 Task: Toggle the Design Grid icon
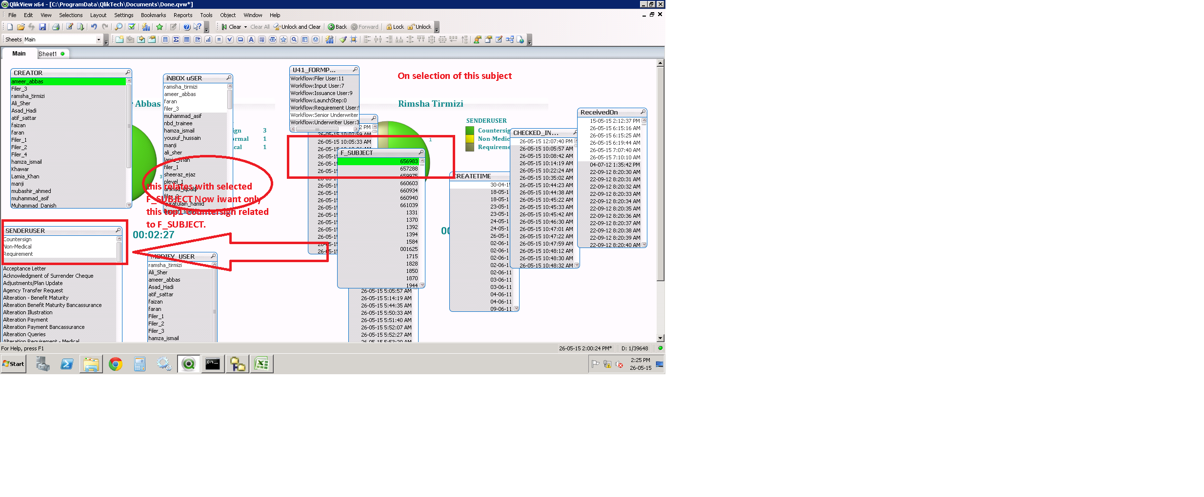tap(354, 39)
